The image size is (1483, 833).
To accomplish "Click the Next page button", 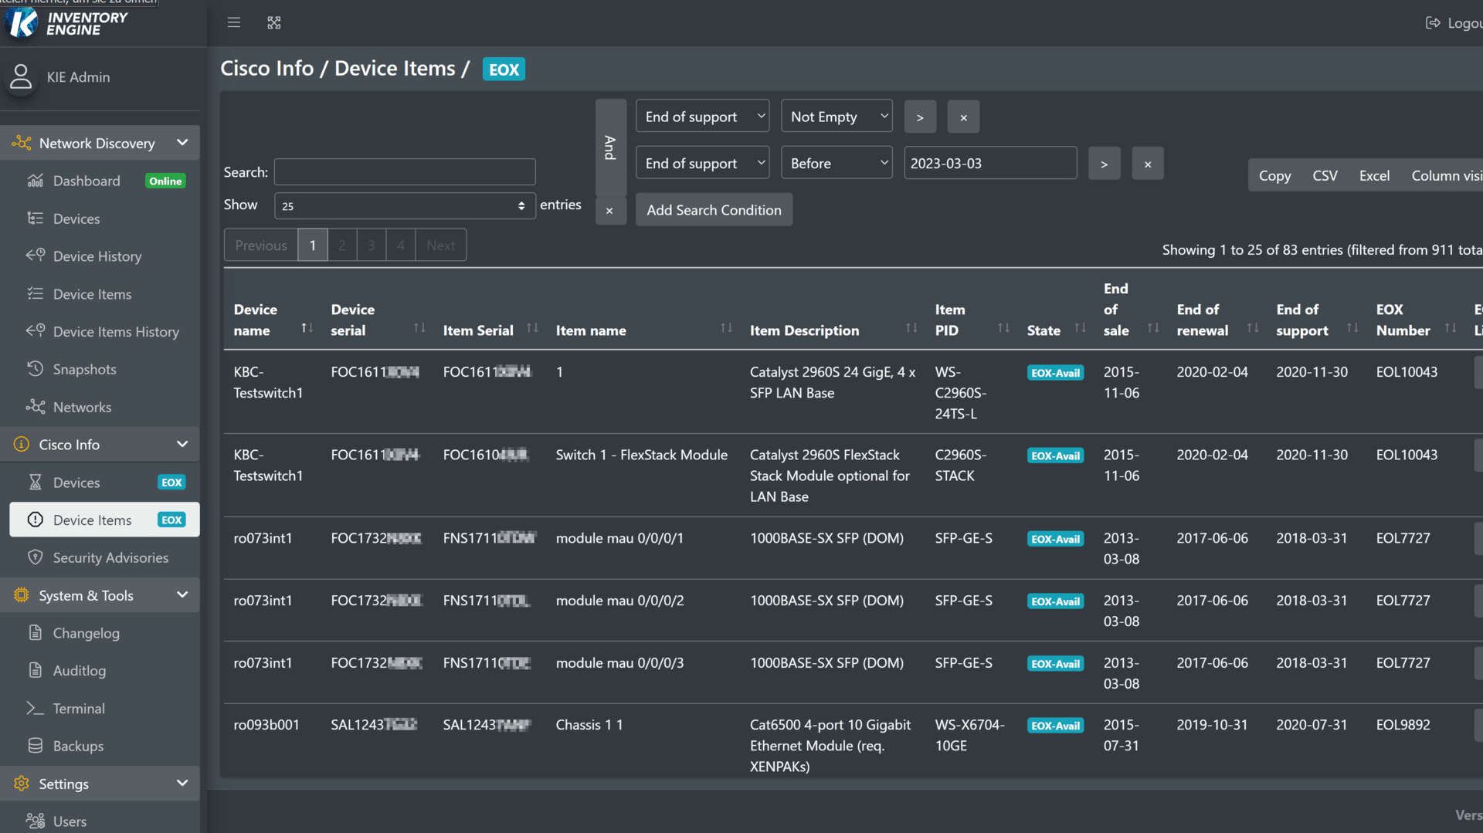I will pyautogui.click(x=441, y=245).
